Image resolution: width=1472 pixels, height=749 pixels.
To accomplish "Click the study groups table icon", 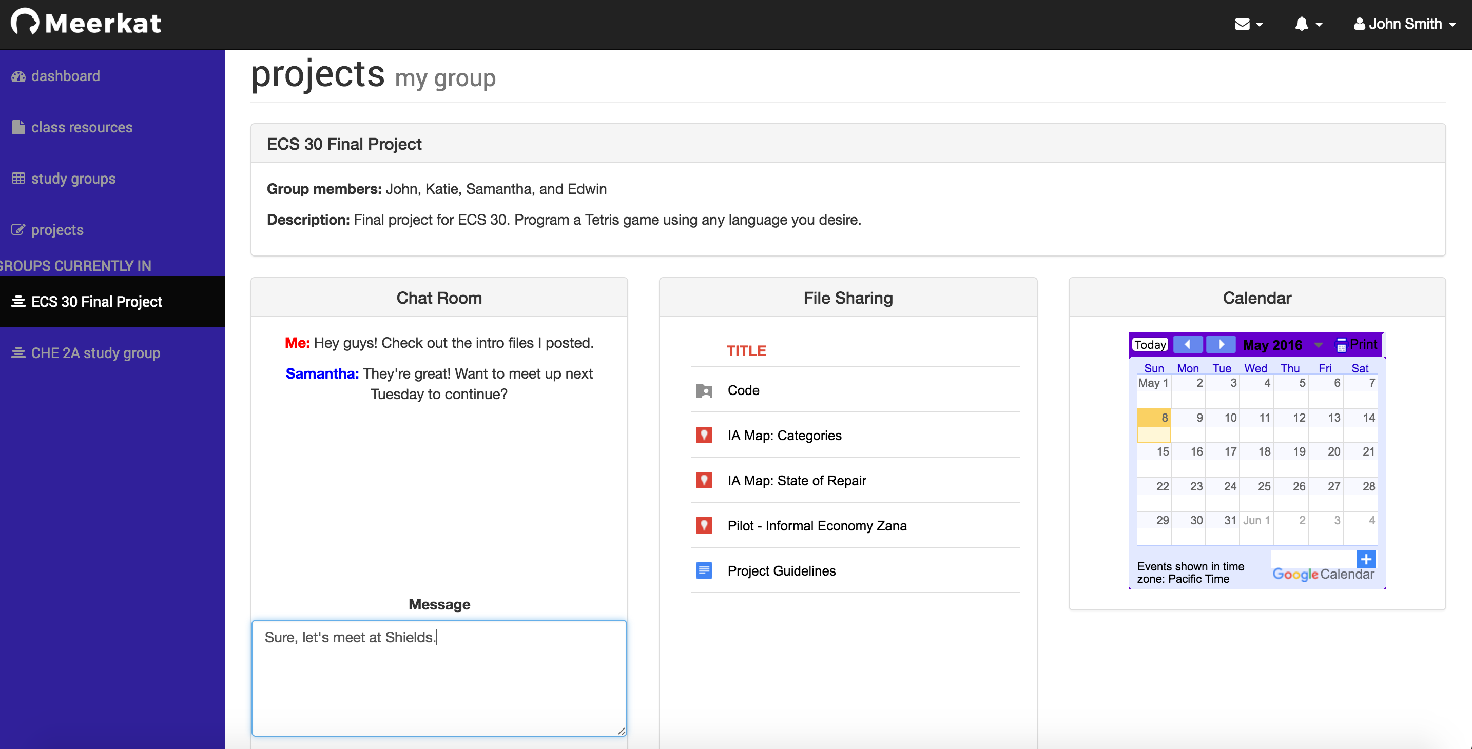I will click(x=18, y=178).
